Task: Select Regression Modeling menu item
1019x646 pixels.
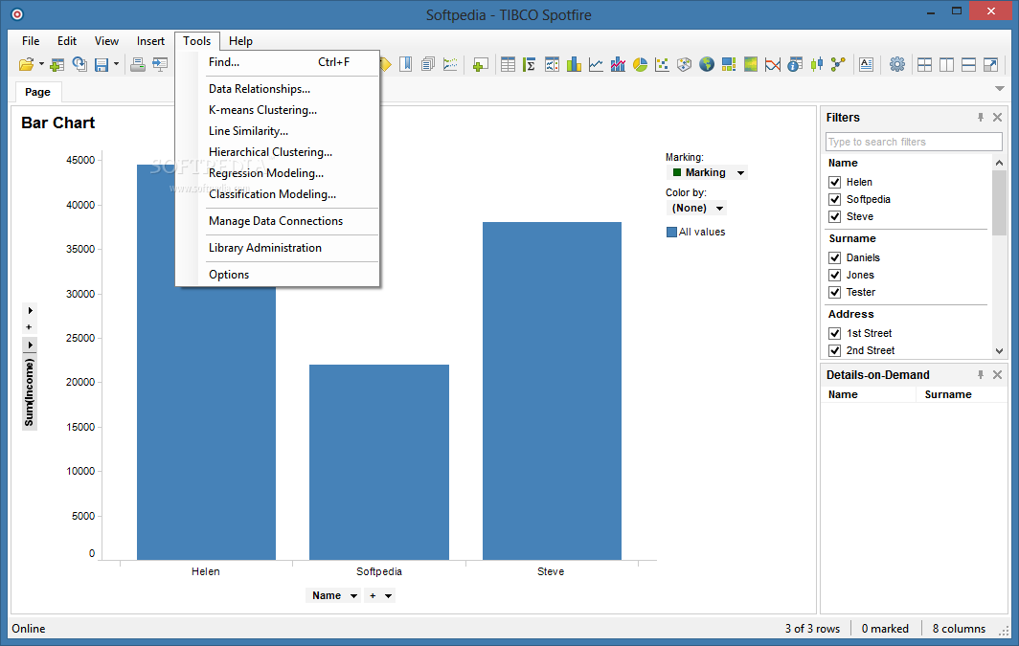Action: (266, 173)
